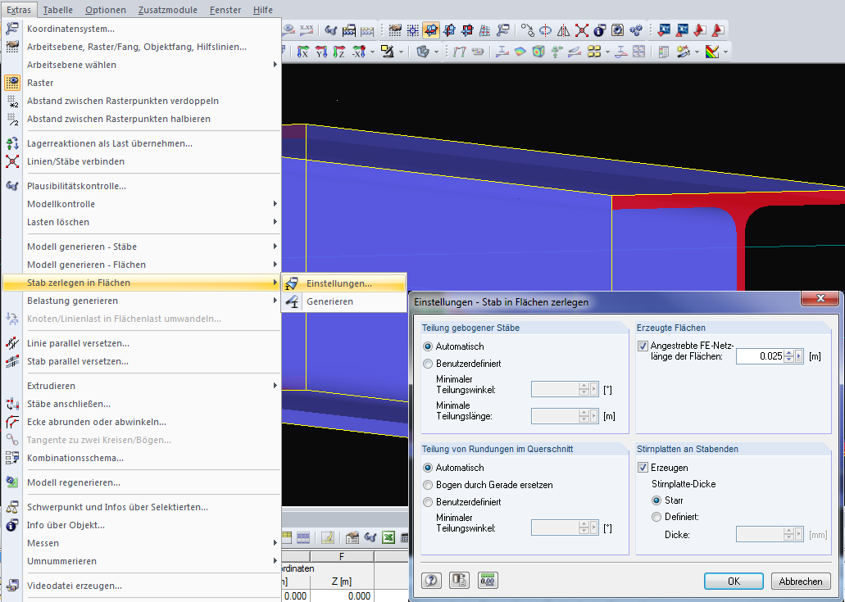Open the Fenster menu
Viewport: 845px width, 602px height.
click(x=225, y=10)
